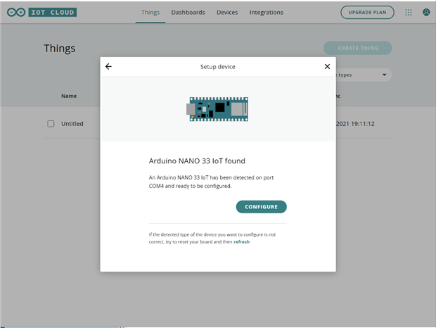436x328 pixels.
Task: Go back with the dialog arrow
Action: (108, 66)
